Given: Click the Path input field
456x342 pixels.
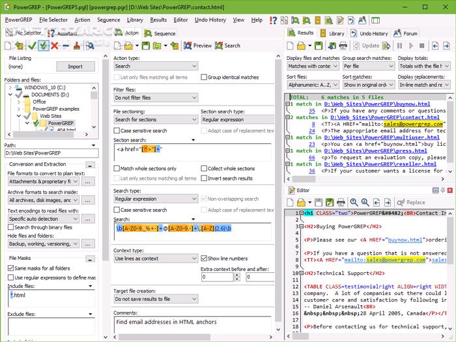Looking at the screenshot, I should tap(51, 153).
